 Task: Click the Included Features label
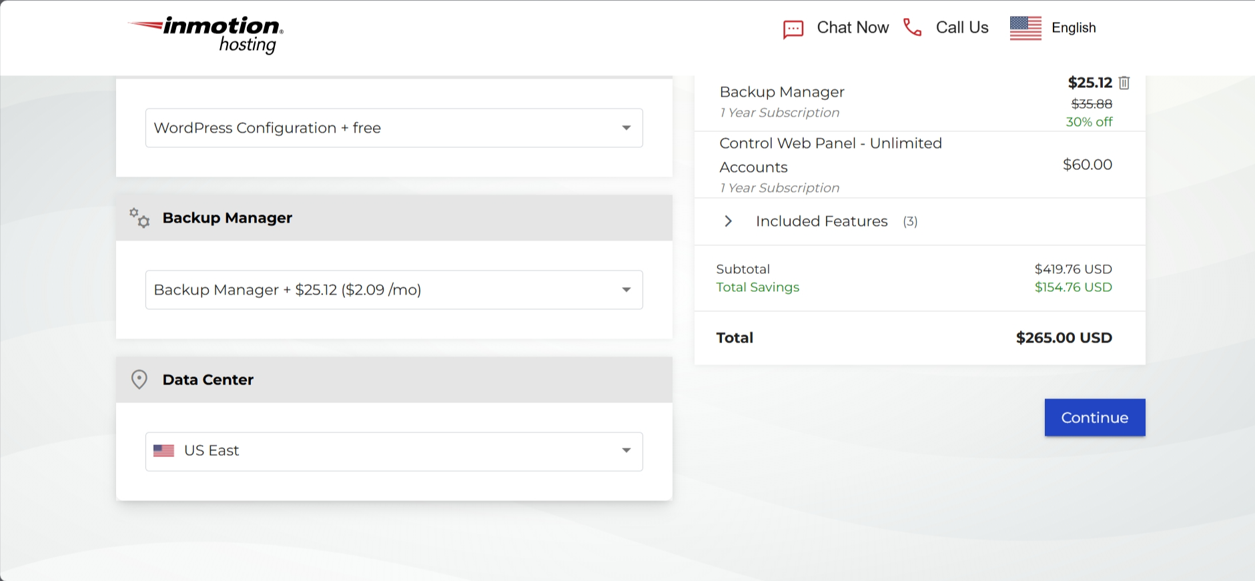coord(822,221)
